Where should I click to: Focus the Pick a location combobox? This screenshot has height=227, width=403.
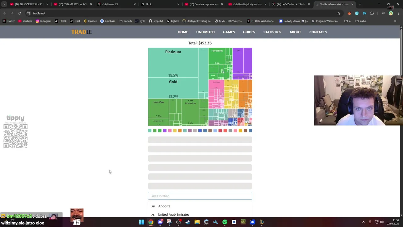[x=200, y=196]
